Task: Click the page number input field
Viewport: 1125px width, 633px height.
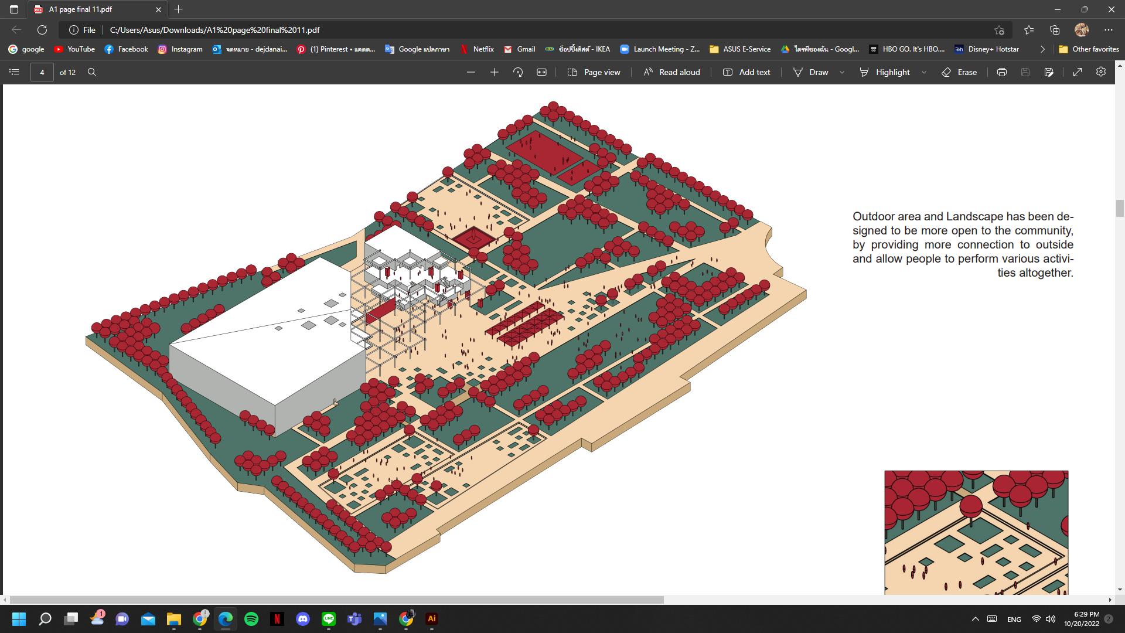Action: pos(42,72)
